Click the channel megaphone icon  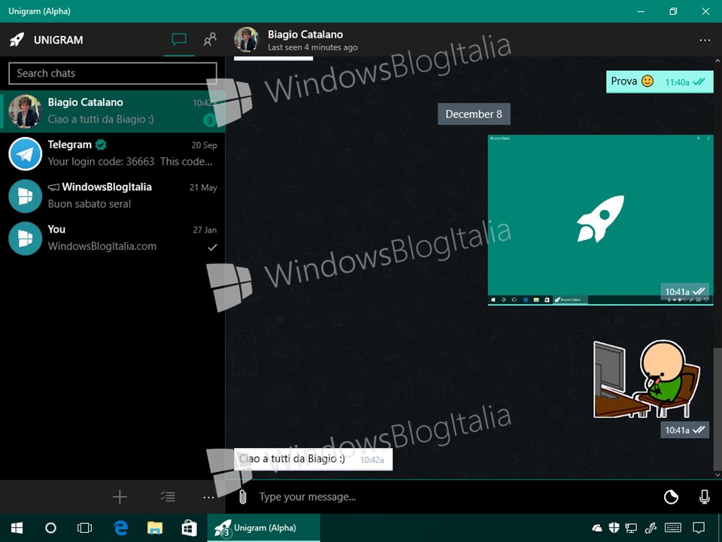coord(53,187)
